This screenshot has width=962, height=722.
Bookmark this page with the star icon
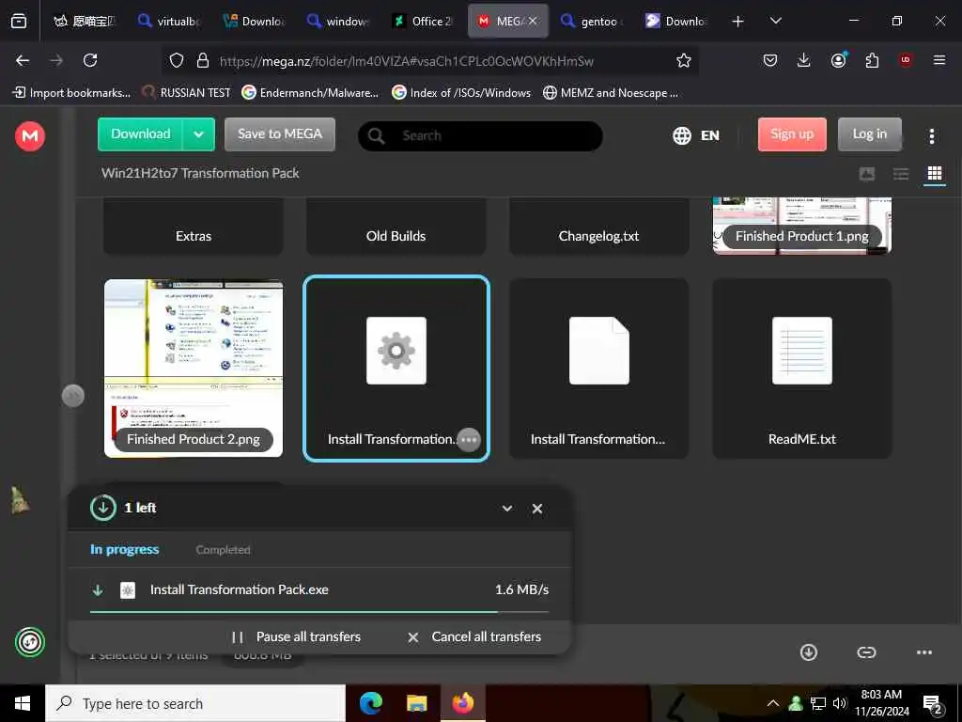point(684,60)
